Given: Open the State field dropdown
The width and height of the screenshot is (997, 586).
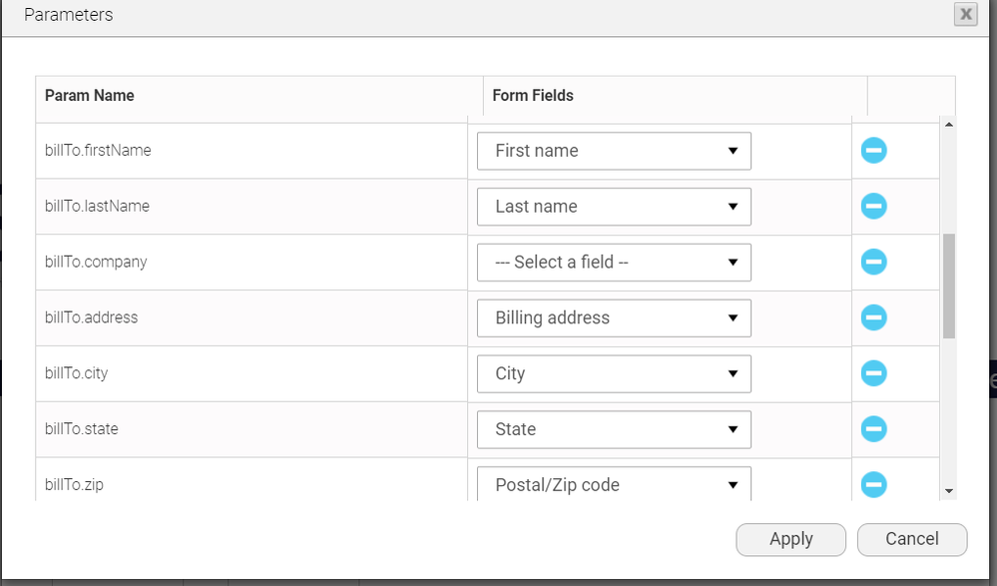Looking at the screenshot, I should coord(613,428).
